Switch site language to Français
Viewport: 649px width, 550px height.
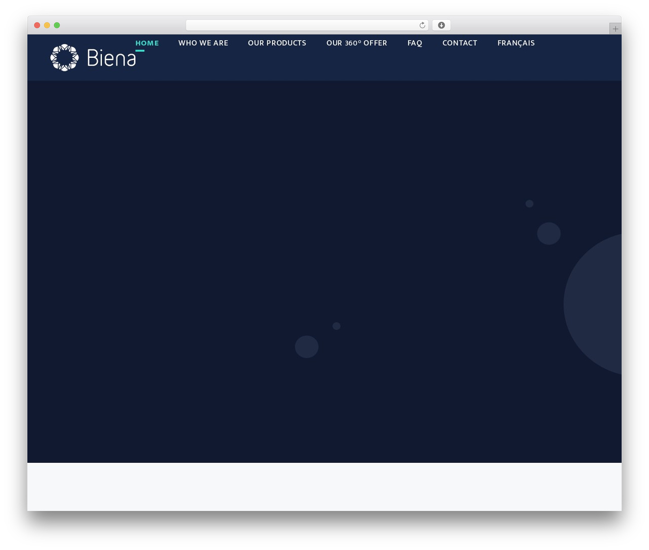[x=516, y=43]
